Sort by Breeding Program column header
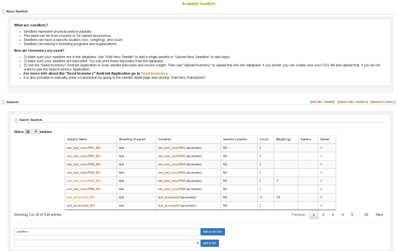398x251 pixels. click(x=136, y=139)
